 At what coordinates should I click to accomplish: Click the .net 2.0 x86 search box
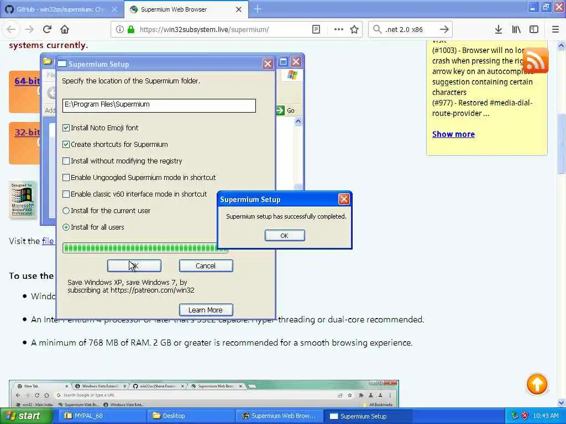[x=410, y=30]
